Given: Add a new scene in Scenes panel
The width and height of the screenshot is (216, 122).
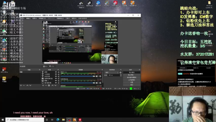Looking at the screenshot, I should [21, 85].
